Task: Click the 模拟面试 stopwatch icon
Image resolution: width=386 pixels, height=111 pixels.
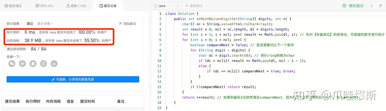Action: pyautogui.click(x=344, y=6)
